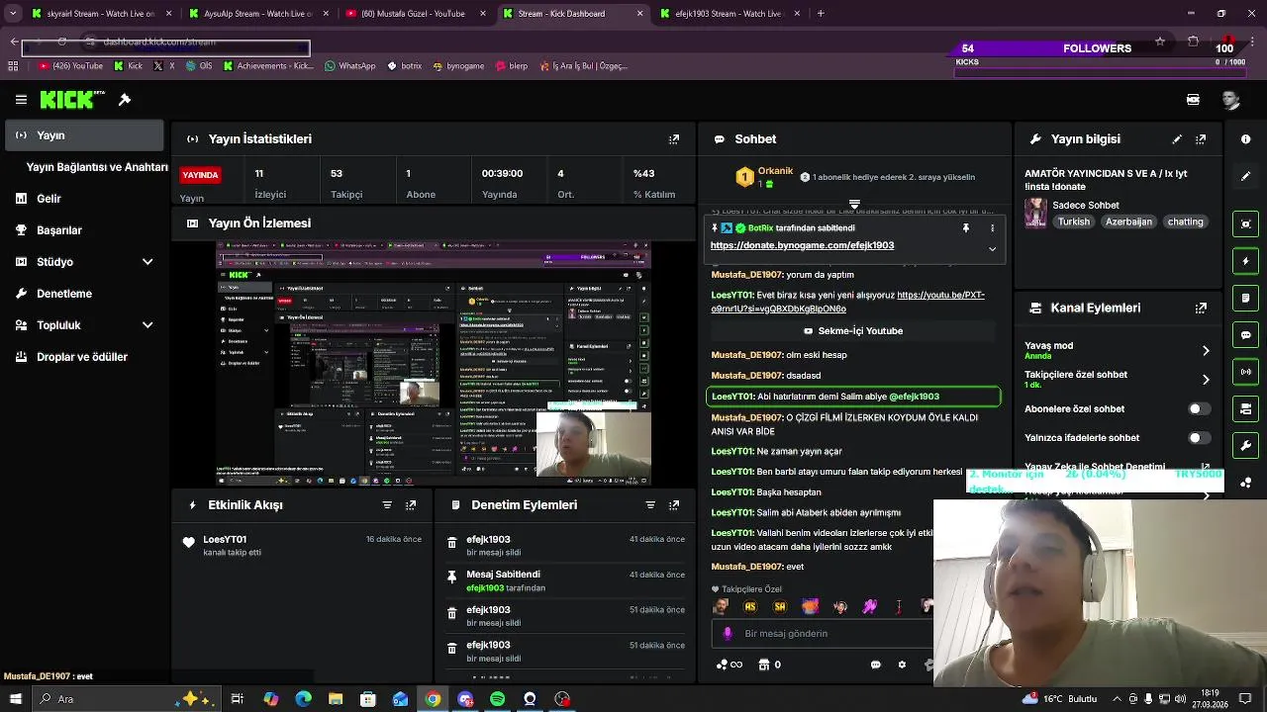The image size is (1267, 712).
Task: Open the WhatsApp bookmark
Action: point(349,66)
